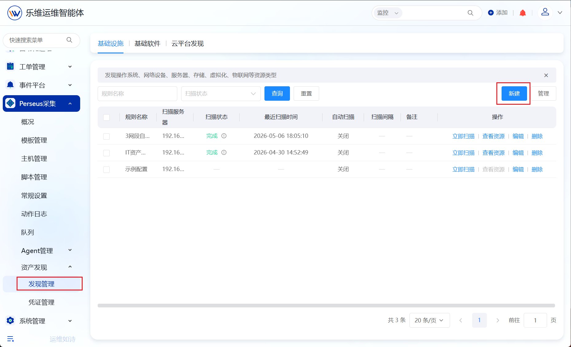
Task: Click 编辑 for IT资产... row
Action: [518, 153]
